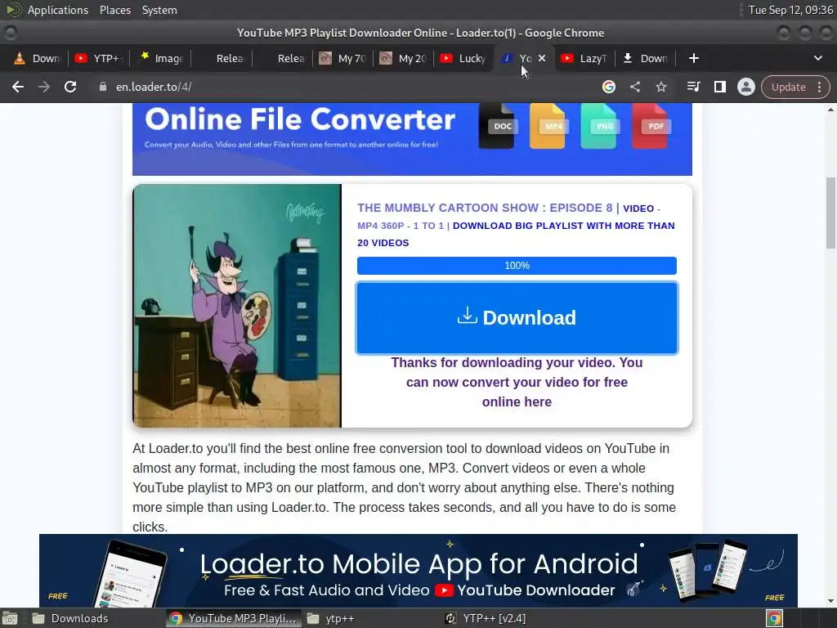
Task: Toggle the Chrome side panel icon
Action: coord(719,87)
